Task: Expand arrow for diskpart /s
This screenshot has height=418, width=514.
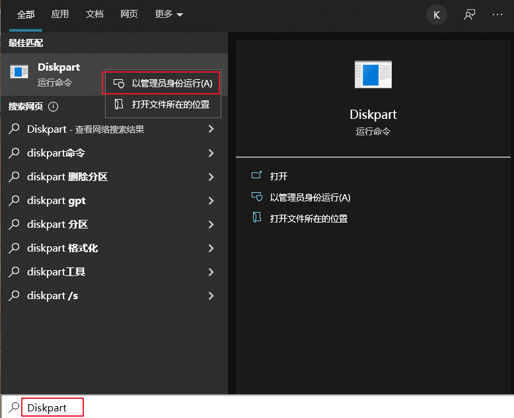Action: pos(211,296)
